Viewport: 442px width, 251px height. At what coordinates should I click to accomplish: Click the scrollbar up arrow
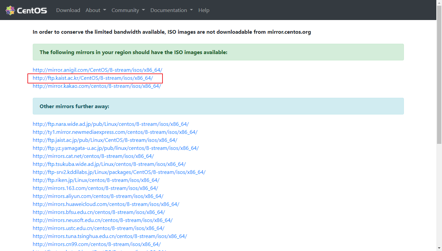pos(439,3)
